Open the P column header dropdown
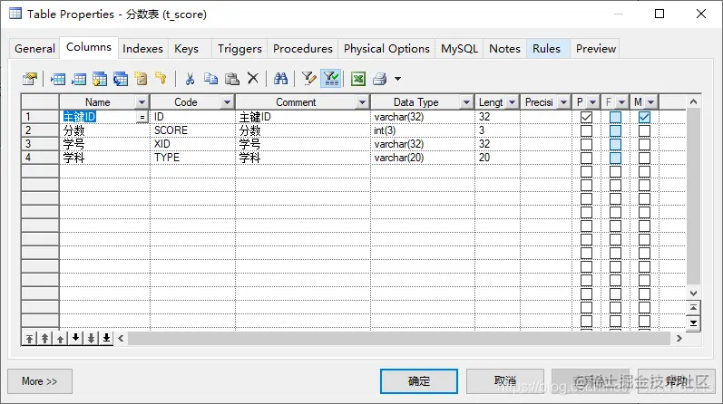723x404 pixels. click(x=593, y=102)
